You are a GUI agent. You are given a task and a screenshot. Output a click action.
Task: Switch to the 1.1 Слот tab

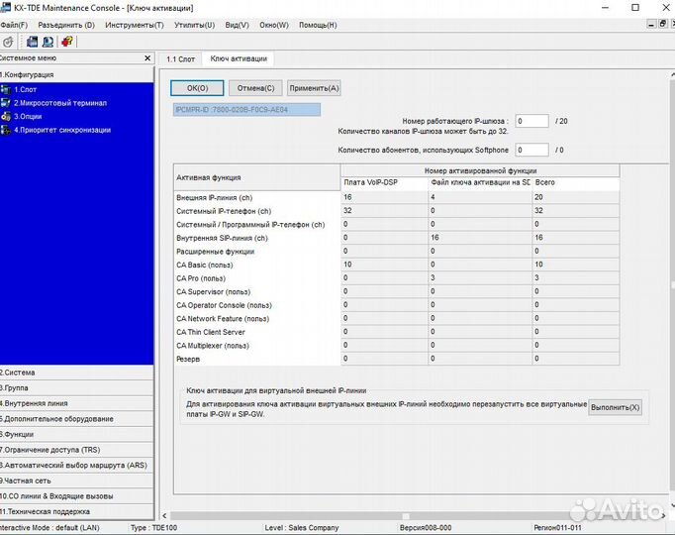point(182,60)
